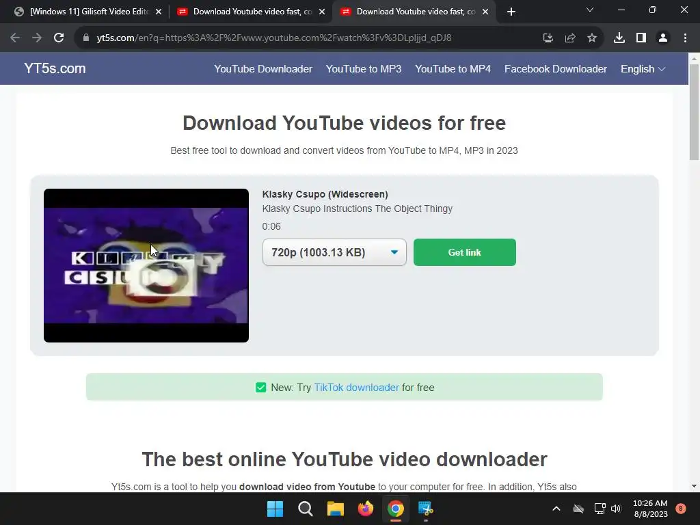This screenshot has width=700, height=525.
Task: Click the Download YouTube videos for free heading
Action: click(x=345, y=123)
